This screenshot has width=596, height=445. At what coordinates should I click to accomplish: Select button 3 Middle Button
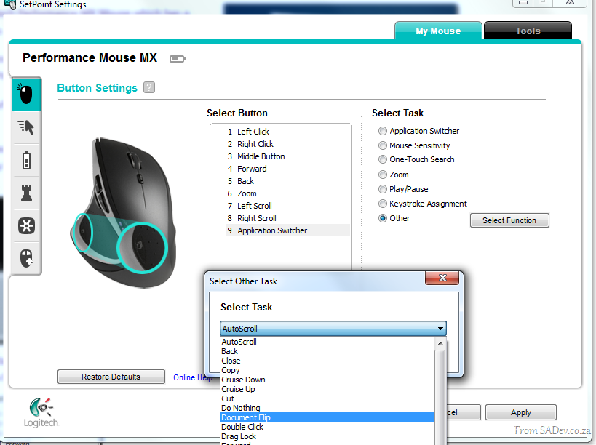(287, 156)
